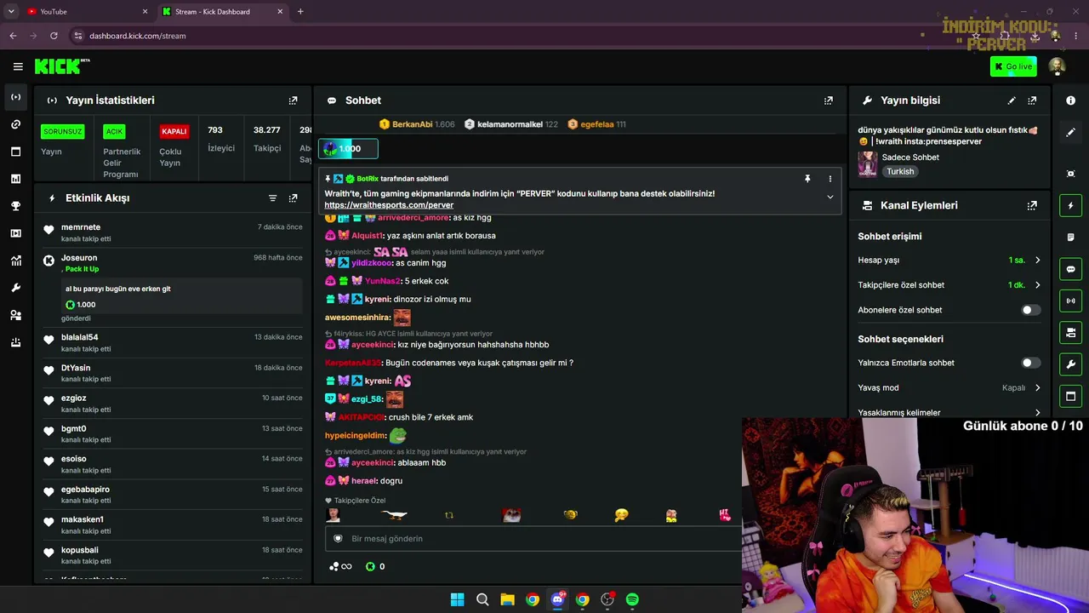The width and height of the screenshot is (1089, 613).
Task: Toggle the channel actions widget in the right rail
Action: pos(1070,332)
